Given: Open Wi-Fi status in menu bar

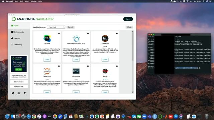Looking at the screenshot, I should [188, 1].
